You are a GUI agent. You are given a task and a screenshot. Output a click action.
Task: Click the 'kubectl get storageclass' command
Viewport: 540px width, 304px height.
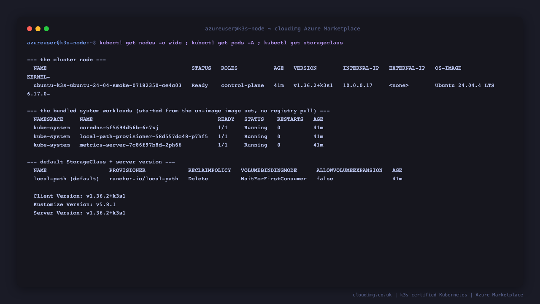tap(303, 43)
